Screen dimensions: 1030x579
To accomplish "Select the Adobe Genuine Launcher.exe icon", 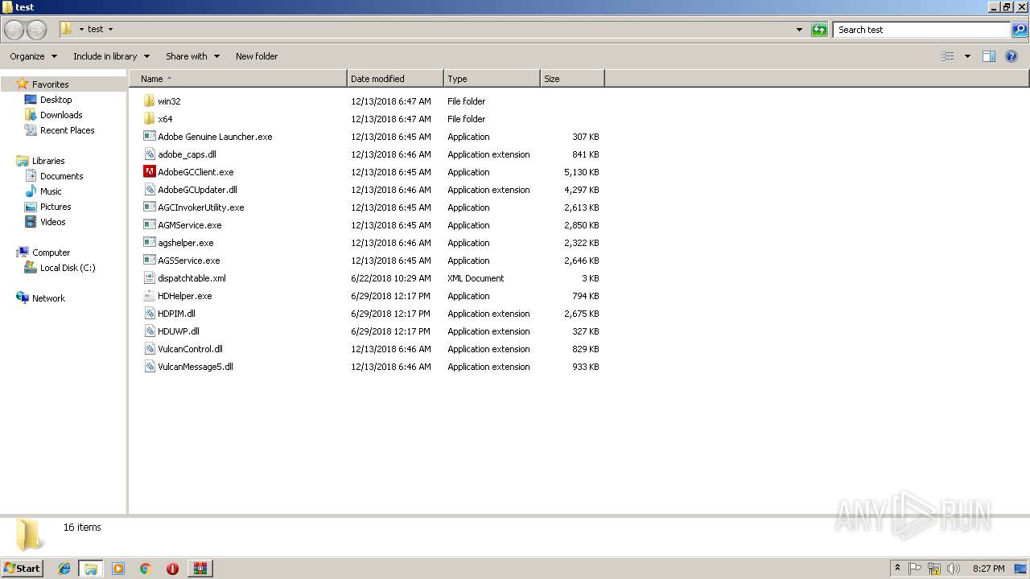I will point(149,137).
